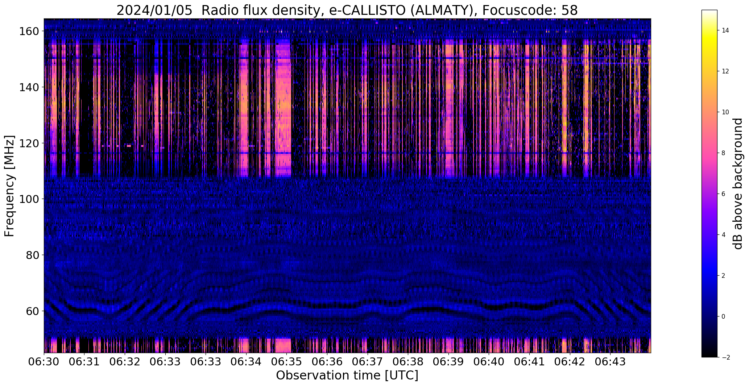Click the 12 value on the colorbar scale

pyautogui.click(x=725, y=71)
